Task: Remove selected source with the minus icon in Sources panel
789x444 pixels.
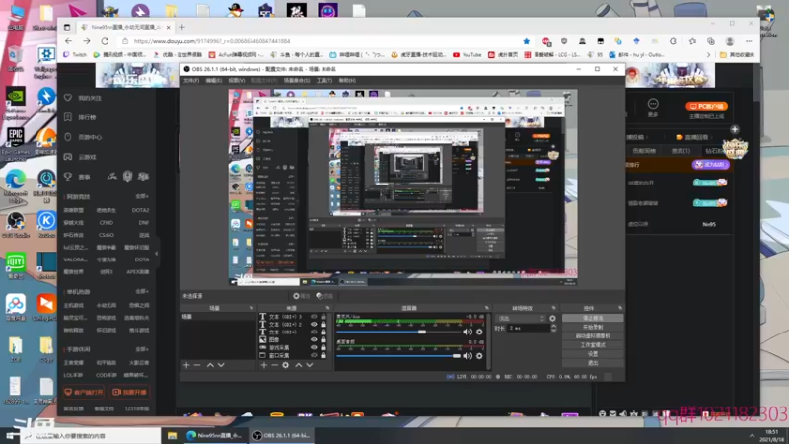Action: coord(274,365)
